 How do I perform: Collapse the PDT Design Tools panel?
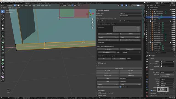pyautogui.click(x=102, y=63)
